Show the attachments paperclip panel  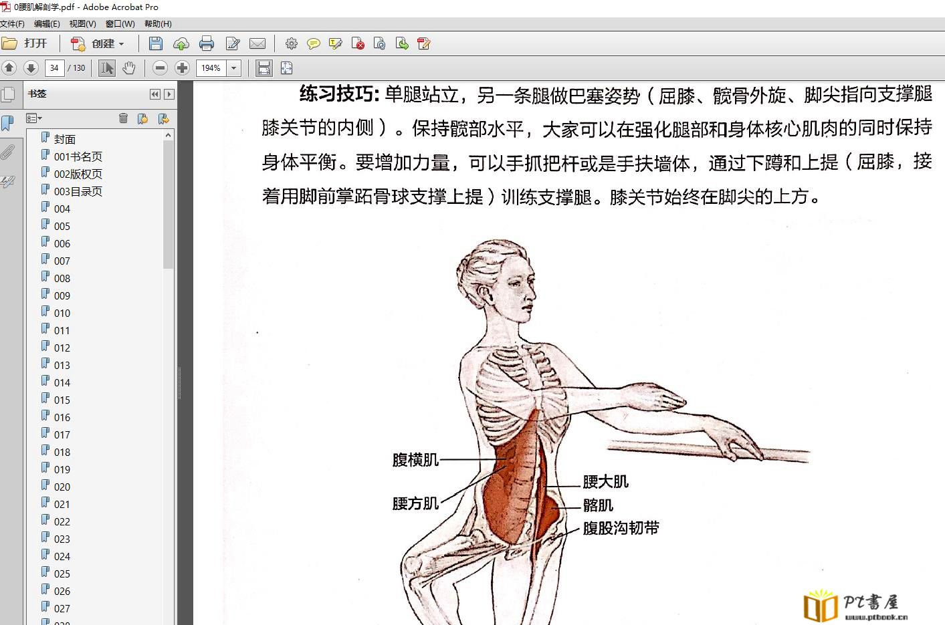8,152
